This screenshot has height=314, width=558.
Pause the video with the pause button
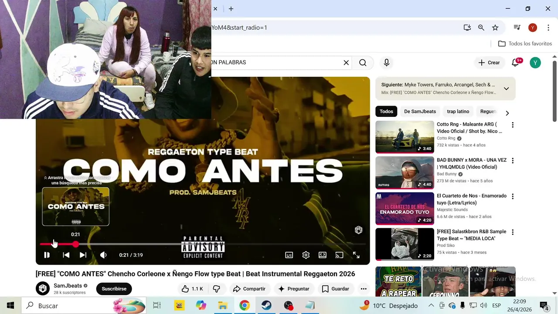click(47, 255)
